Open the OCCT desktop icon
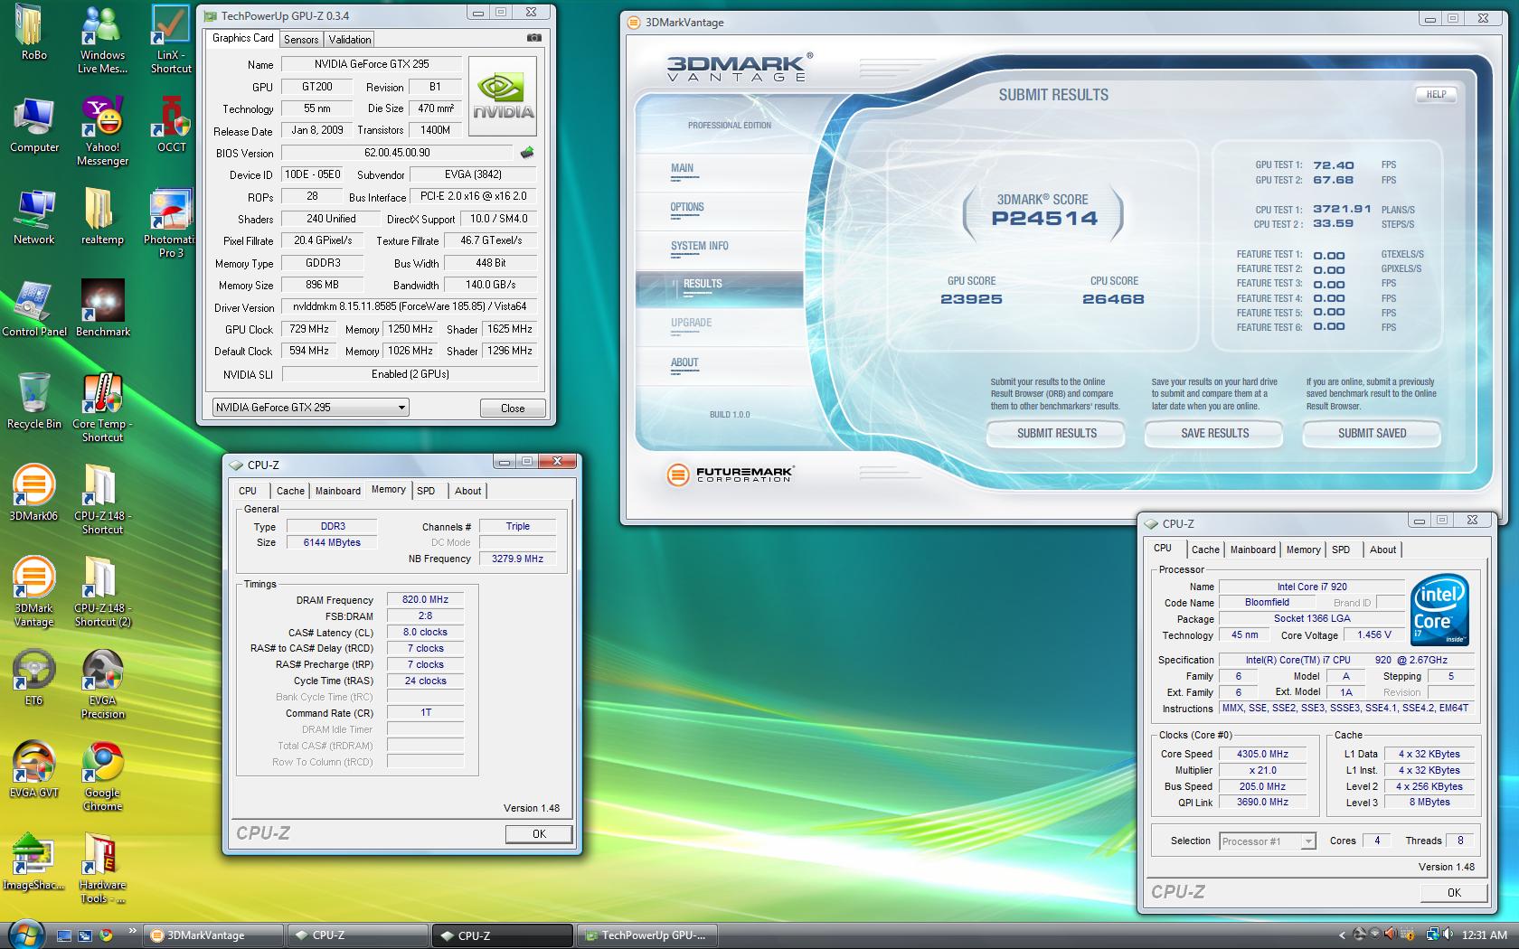 pos(171,126)
